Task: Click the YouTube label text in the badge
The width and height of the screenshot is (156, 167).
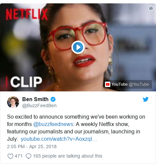Action: click(119, 84)
